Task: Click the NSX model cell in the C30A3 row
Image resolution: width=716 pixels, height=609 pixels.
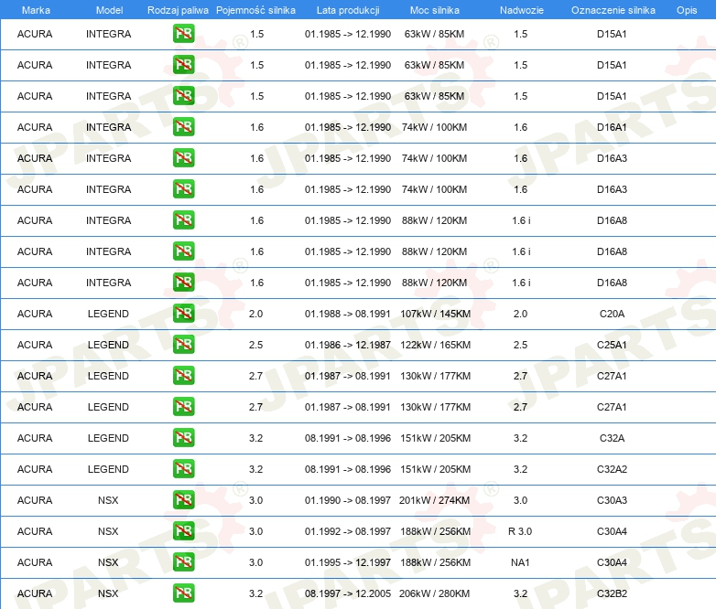Action: point(108,500)
